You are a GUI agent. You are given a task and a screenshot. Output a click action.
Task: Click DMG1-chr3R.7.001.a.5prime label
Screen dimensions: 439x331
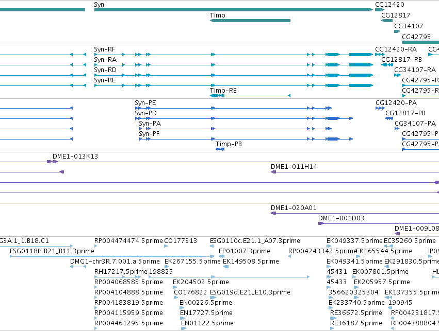pyautogui.click(x=115, y=262)
